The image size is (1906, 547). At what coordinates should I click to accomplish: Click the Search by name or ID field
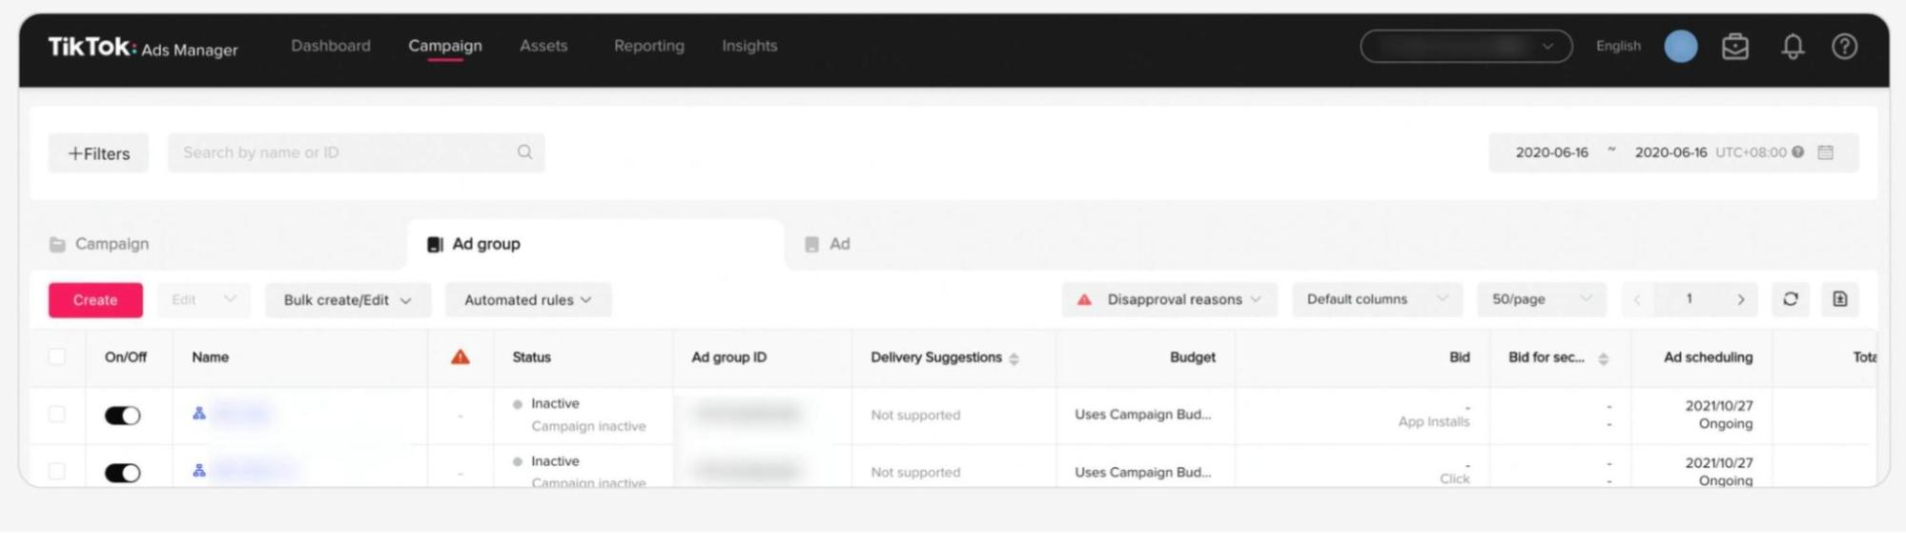point(343,152)
